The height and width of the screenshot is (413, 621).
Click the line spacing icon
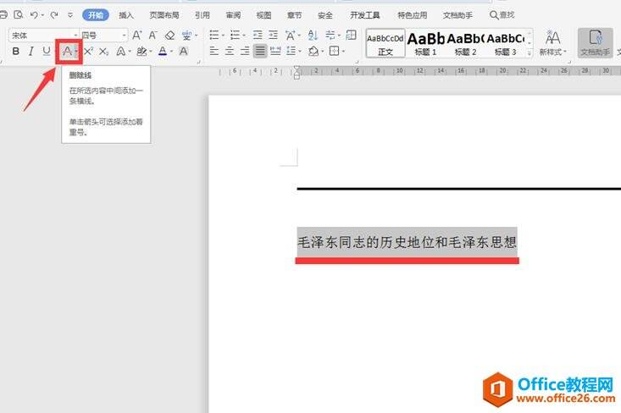(x=291, y=51)
